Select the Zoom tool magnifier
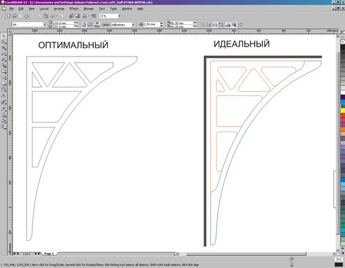This screenshot has width=345, height=268. (3, 54)
